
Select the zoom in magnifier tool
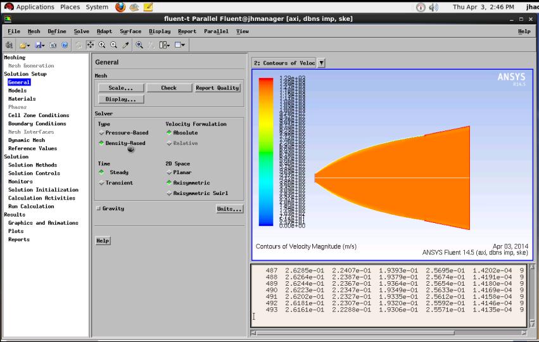click(114, 45)
